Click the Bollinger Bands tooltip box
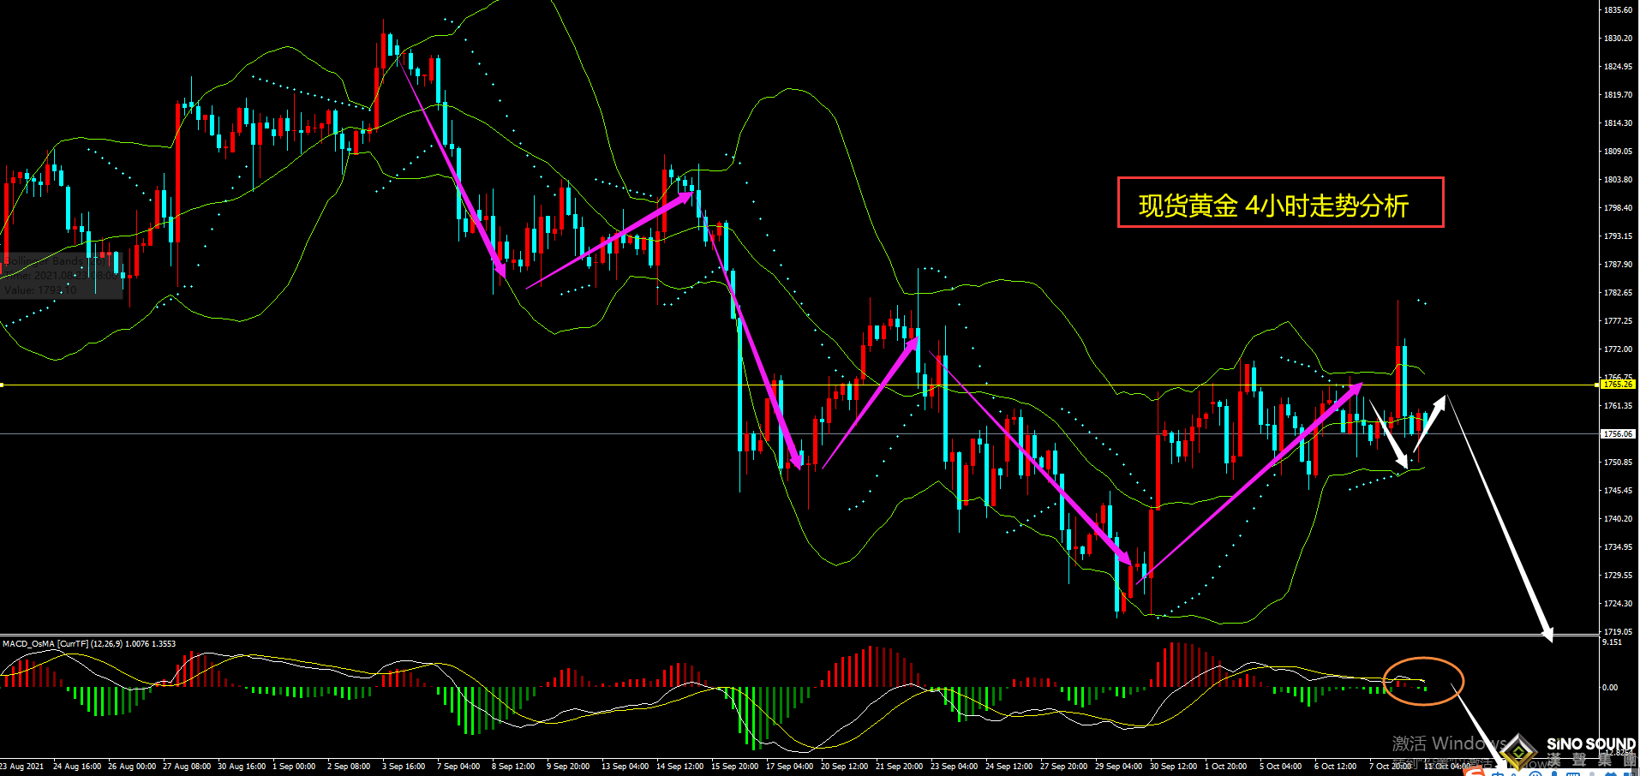 (x=62, y=275)
